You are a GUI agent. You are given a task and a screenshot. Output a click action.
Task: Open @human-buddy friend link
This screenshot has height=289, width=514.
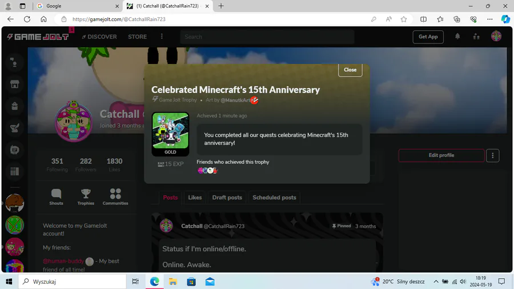click(x=63, y=261)
